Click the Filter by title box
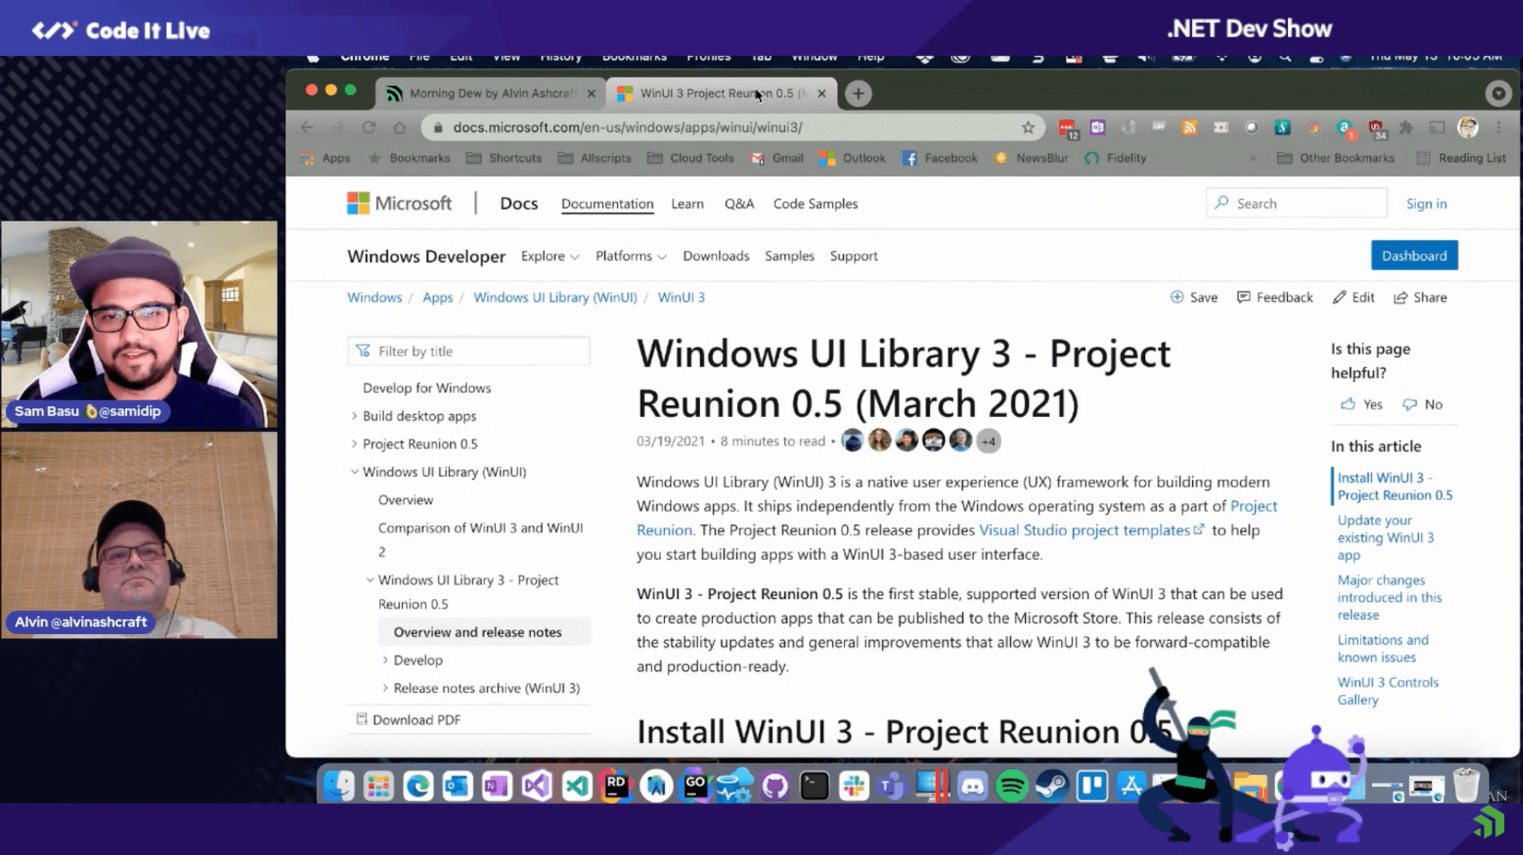 tap(469, 351)
